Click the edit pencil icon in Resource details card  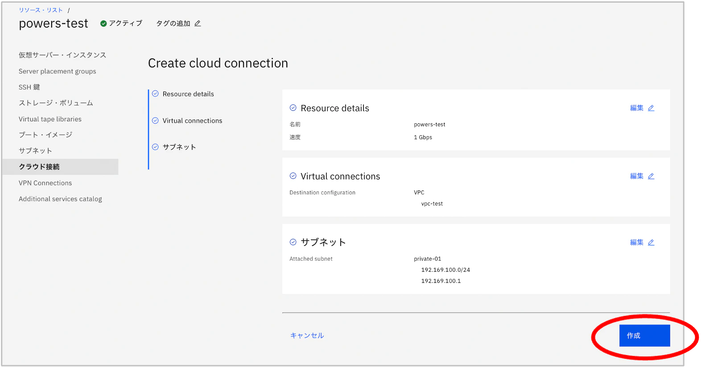[x=651, y=108]
